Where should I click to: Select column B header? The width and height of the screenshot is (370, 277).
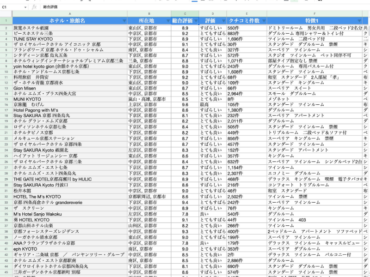[149, 14]
